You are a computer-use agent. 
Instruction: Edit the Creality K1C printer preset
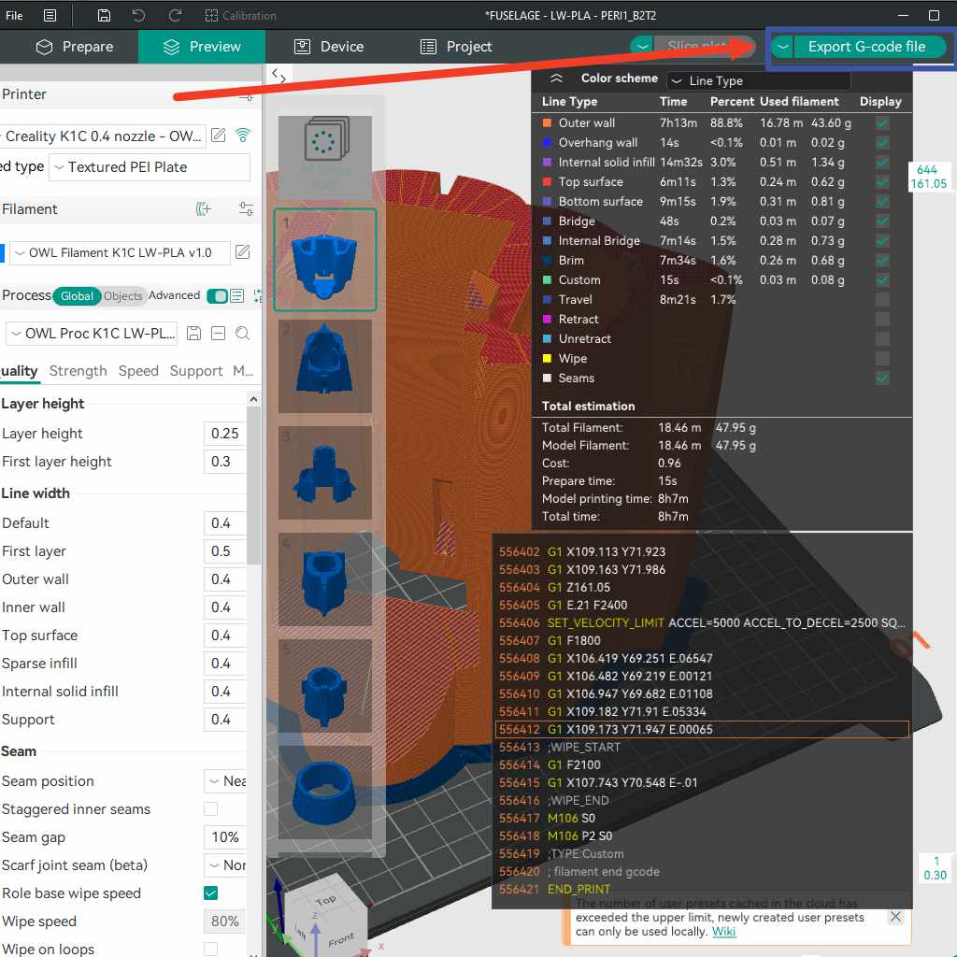coord(219,136)
